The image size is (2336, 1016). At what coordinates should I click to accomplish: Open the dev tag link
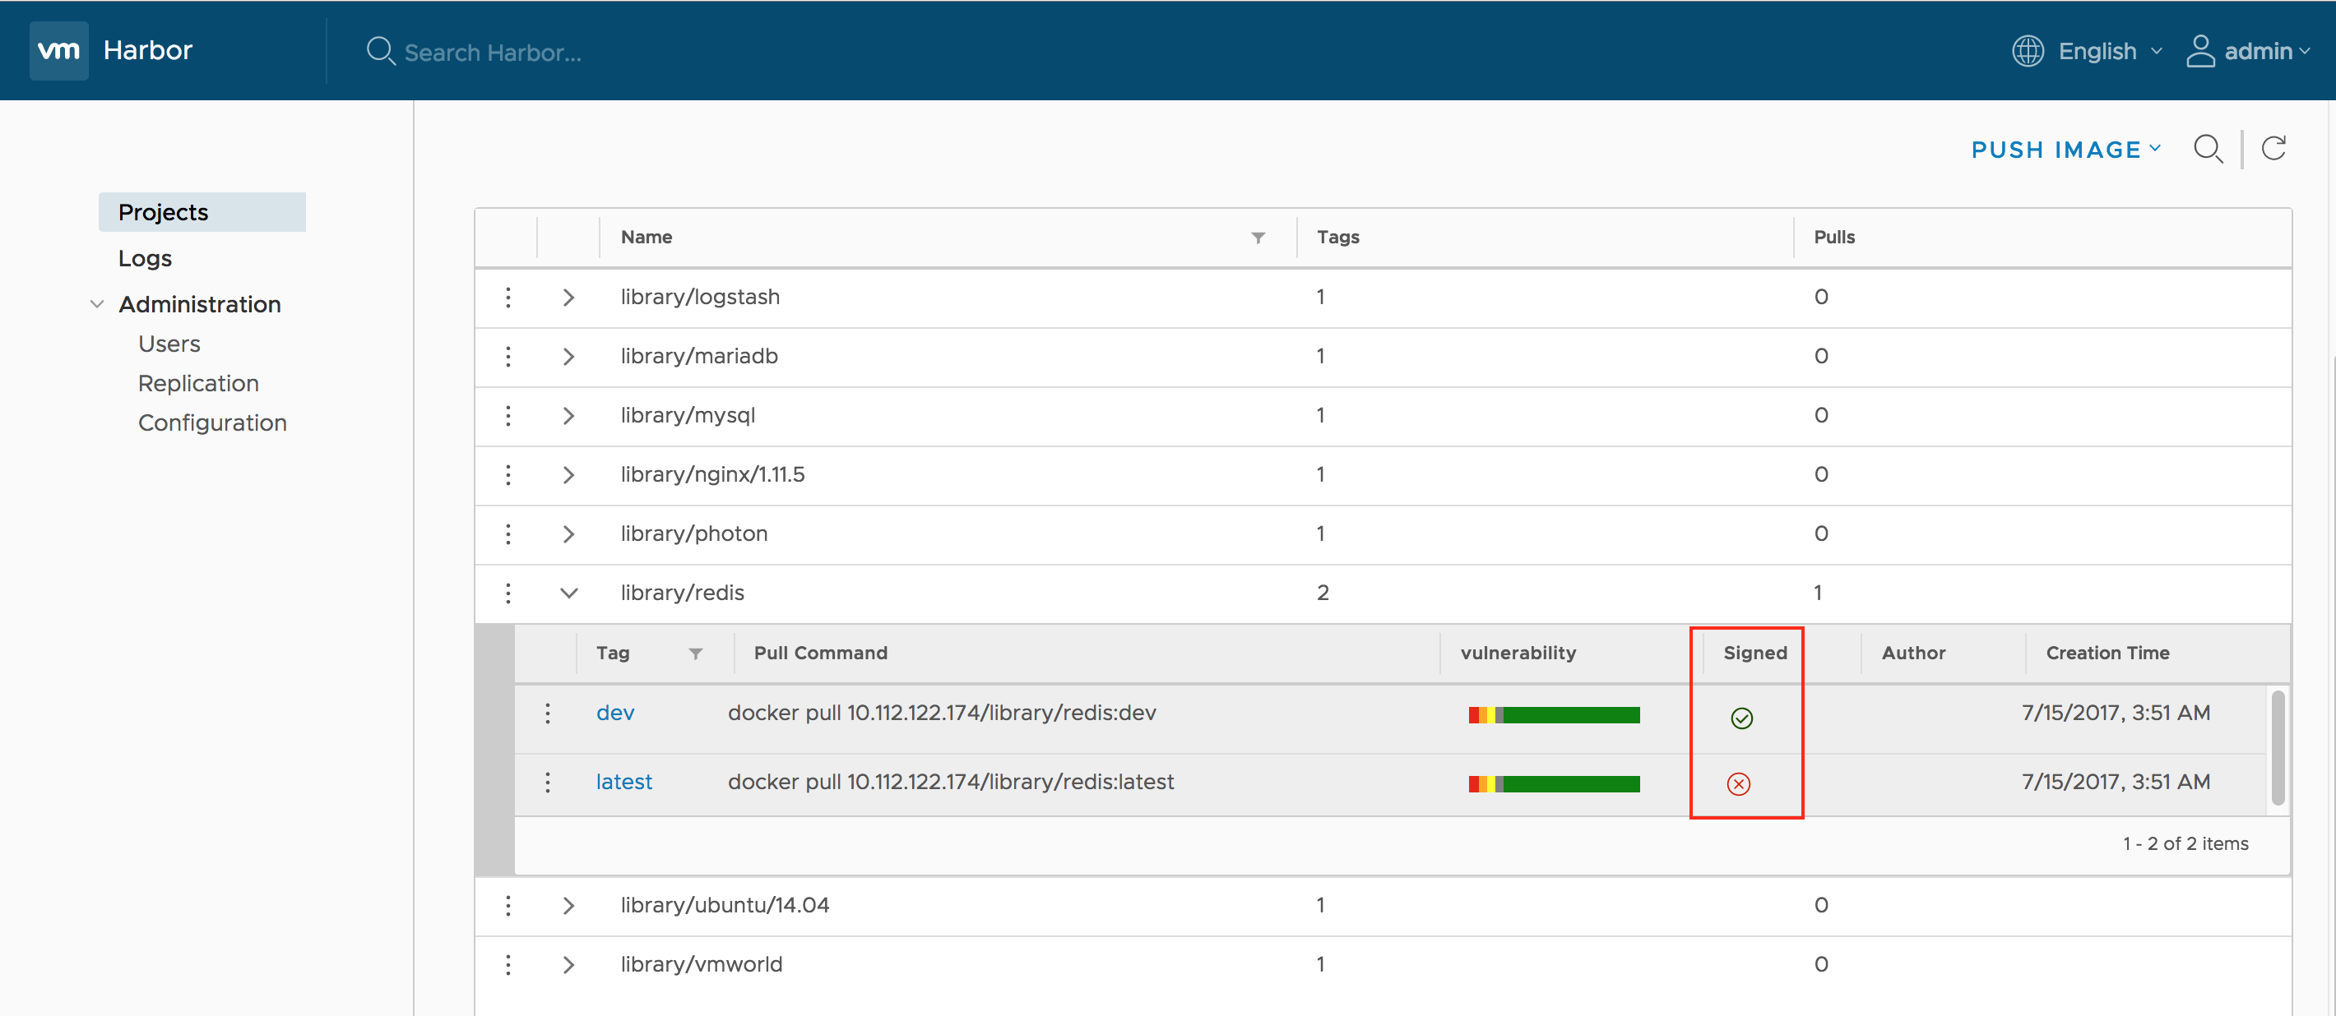point(614,714)
